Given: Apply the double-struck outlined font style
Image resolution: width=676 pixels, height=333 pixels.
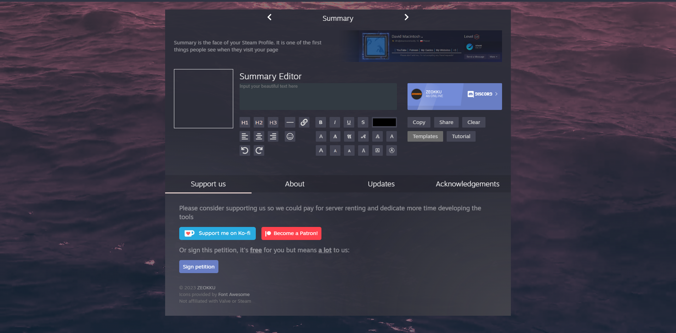Looking at the screenshot, I should pos(378,136).
